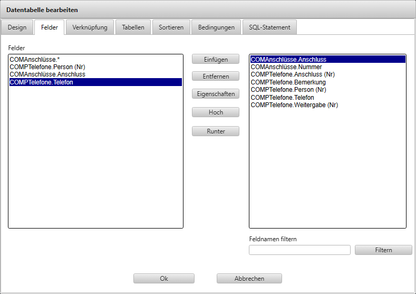This screenshot has width=416, height=294.
Task: Go to the Sortieren tab
Action: [x=171, y=27]
